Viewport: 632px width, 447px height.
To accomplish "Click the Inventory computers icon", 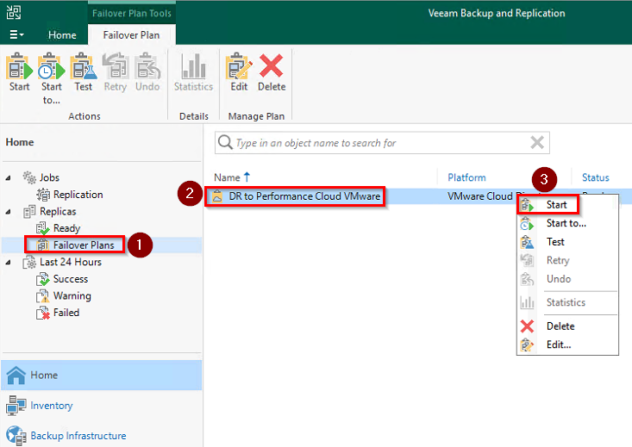I will 16,406.
